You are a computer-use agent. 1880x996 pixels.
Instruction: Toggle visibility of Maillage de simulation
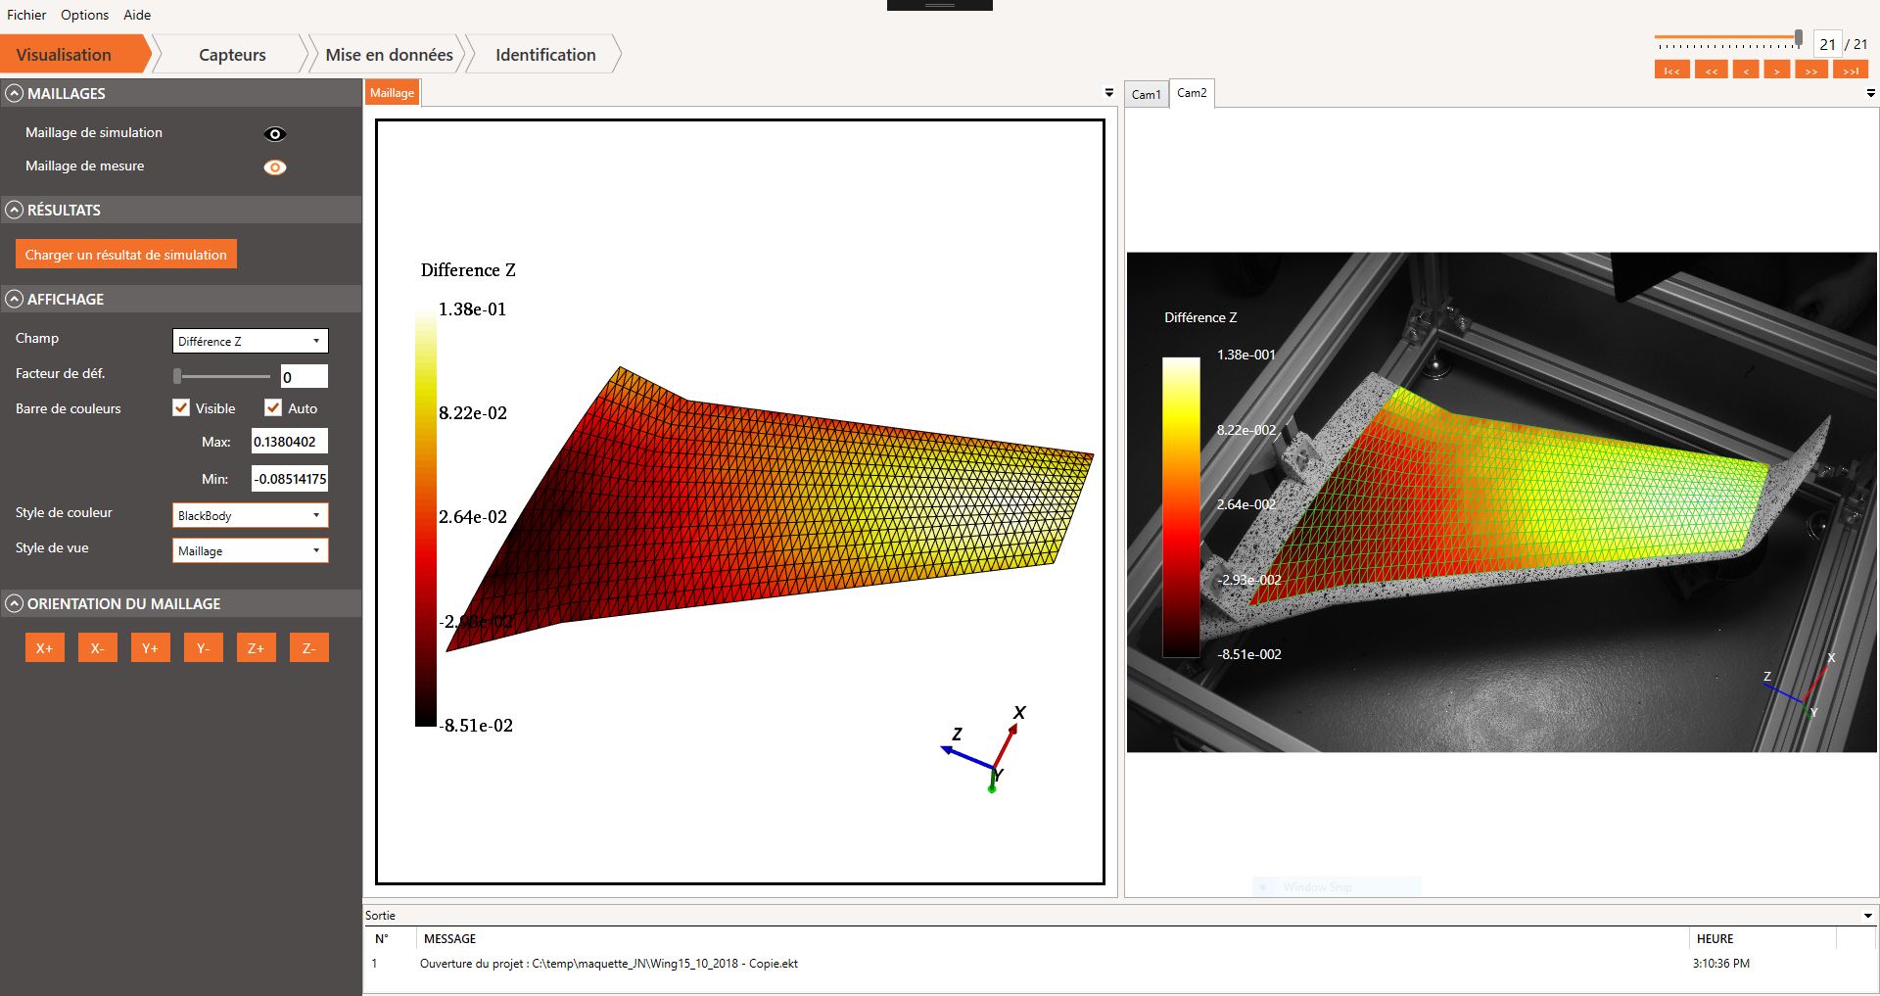pyautogui.click(x=275, y=134)
